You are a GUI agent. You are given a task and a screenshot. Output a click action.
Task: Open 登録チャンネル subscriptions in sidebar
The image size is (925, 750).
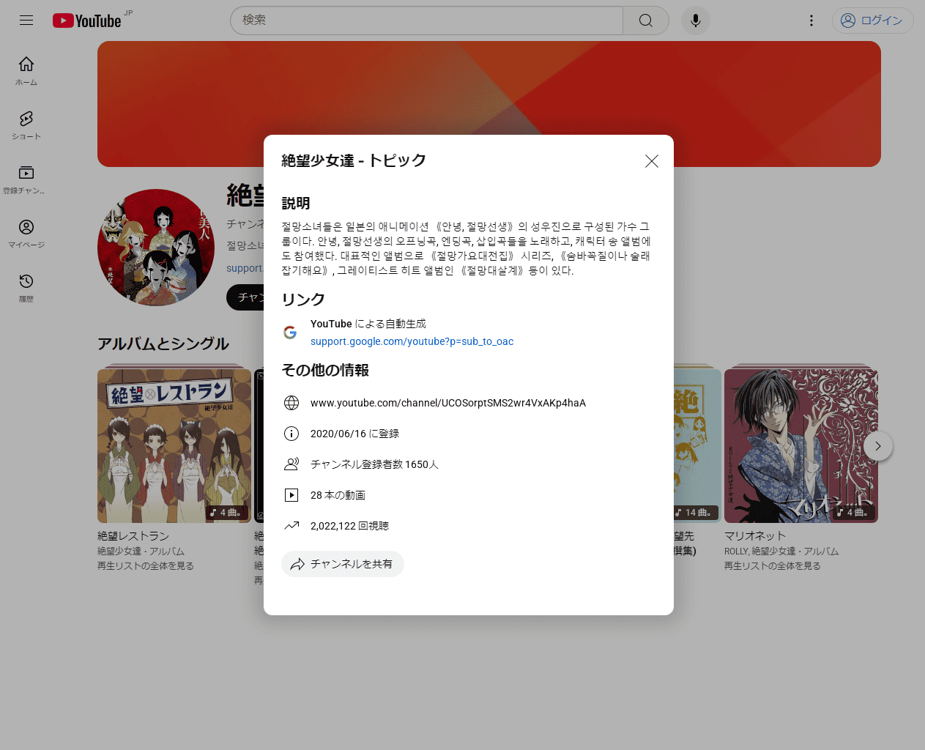[x=26, y=179]
